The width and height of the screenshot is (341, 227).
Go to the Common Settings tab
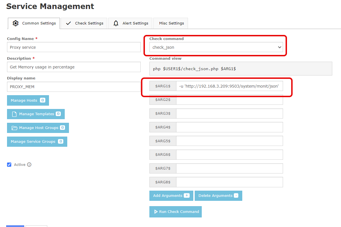coord(34,23)
